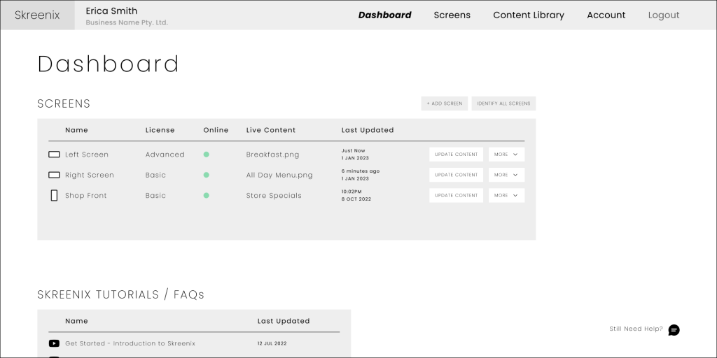This screenshot has height=358, width=717.
Task: Open the Still Need Help chat bubble
Action: pyautogui.click(x=674, y=330)
